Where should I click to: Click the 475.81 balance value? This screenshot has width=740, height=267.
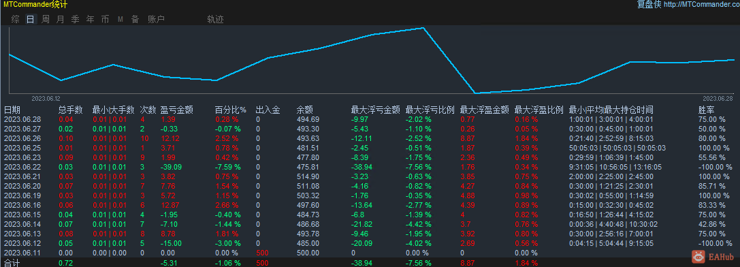(x=308, y=167)
